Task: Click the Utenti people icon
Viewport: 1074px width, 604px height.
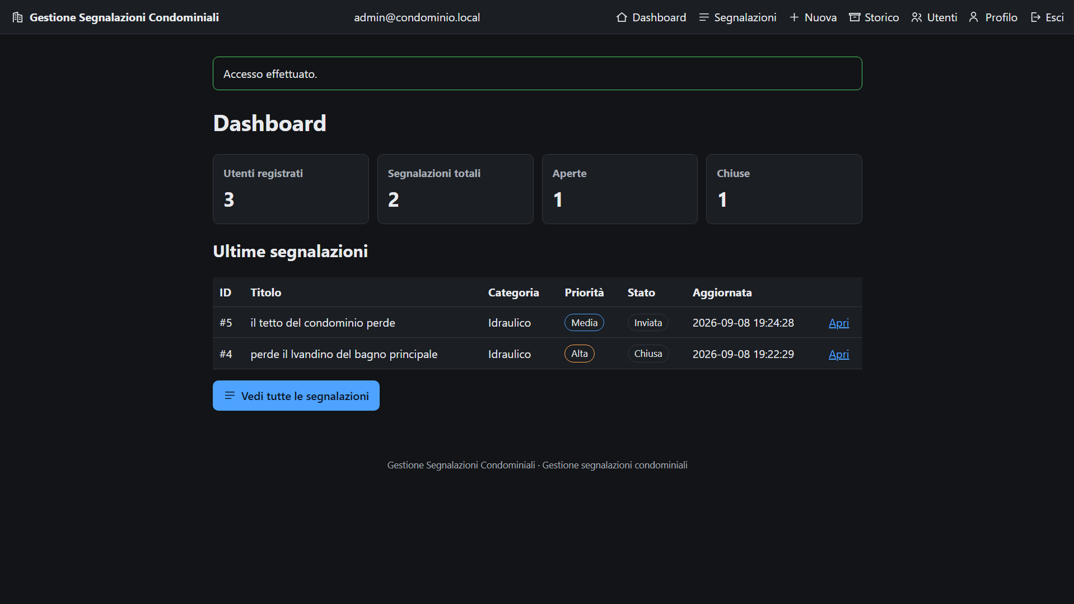Action: (917, 17)
